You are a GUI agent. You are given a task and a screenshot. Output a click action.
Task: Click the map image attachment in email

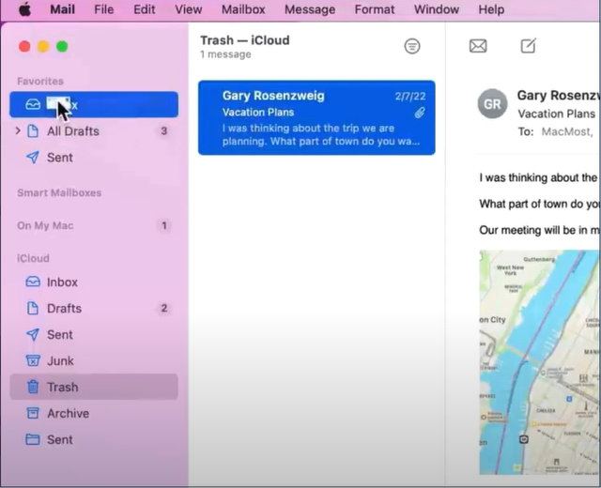(539, 362)
